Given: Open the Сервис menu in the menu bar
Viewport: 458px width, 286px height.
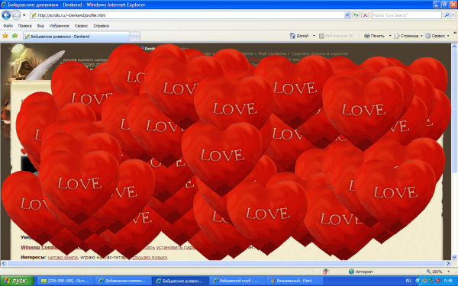Looking at the screenshot, I should (x=81, y=26).
